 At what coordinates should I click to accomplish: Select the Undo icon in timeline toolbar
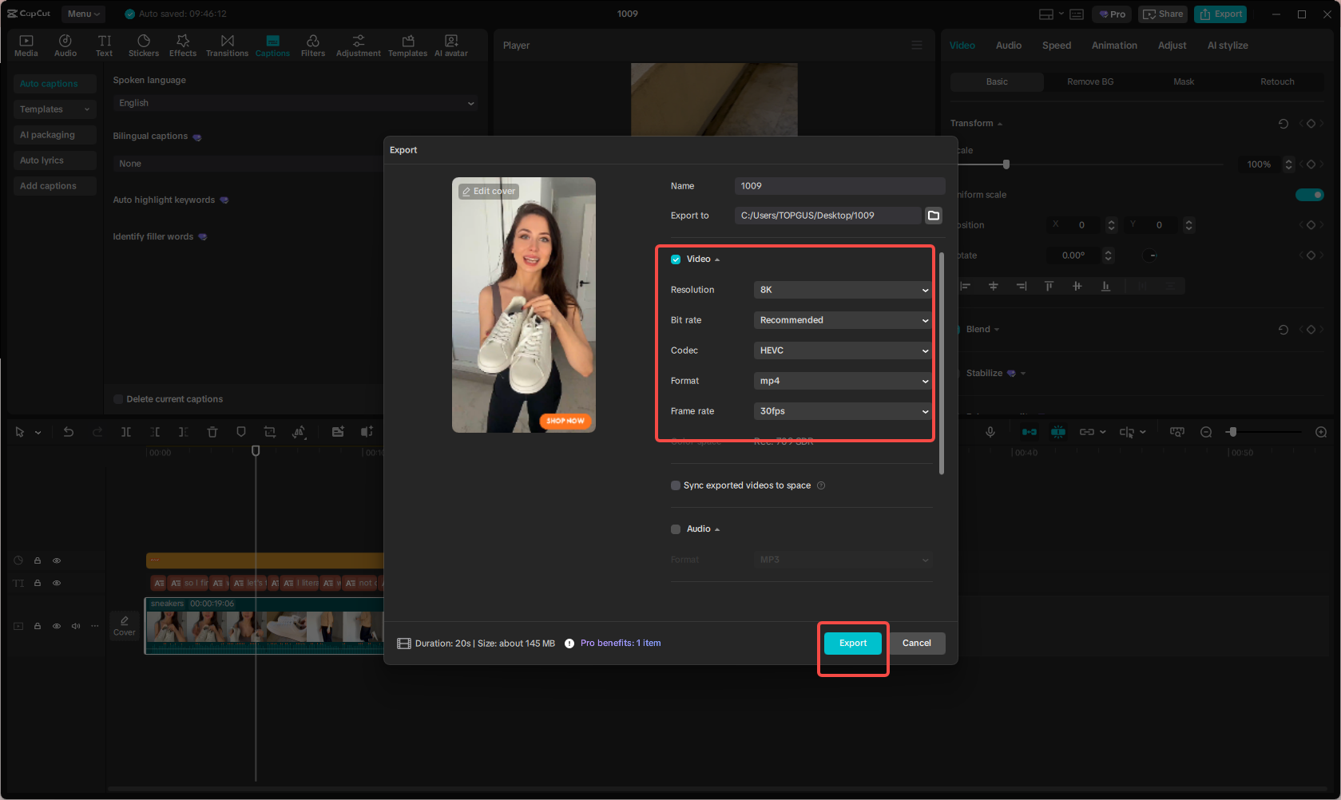[x=68, y=431]
